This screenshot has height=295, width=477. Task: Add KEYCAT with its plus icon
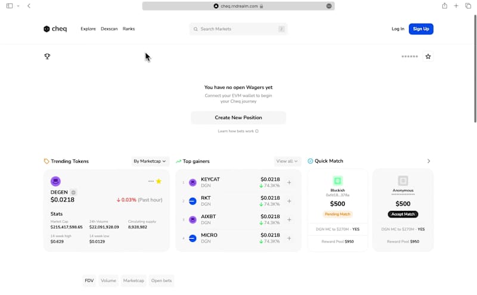289,182
